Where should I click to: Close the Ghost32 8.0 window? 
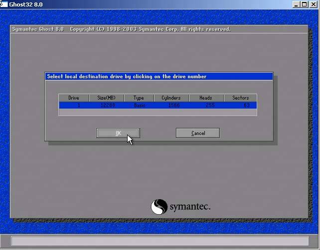(x=313, y=4)
